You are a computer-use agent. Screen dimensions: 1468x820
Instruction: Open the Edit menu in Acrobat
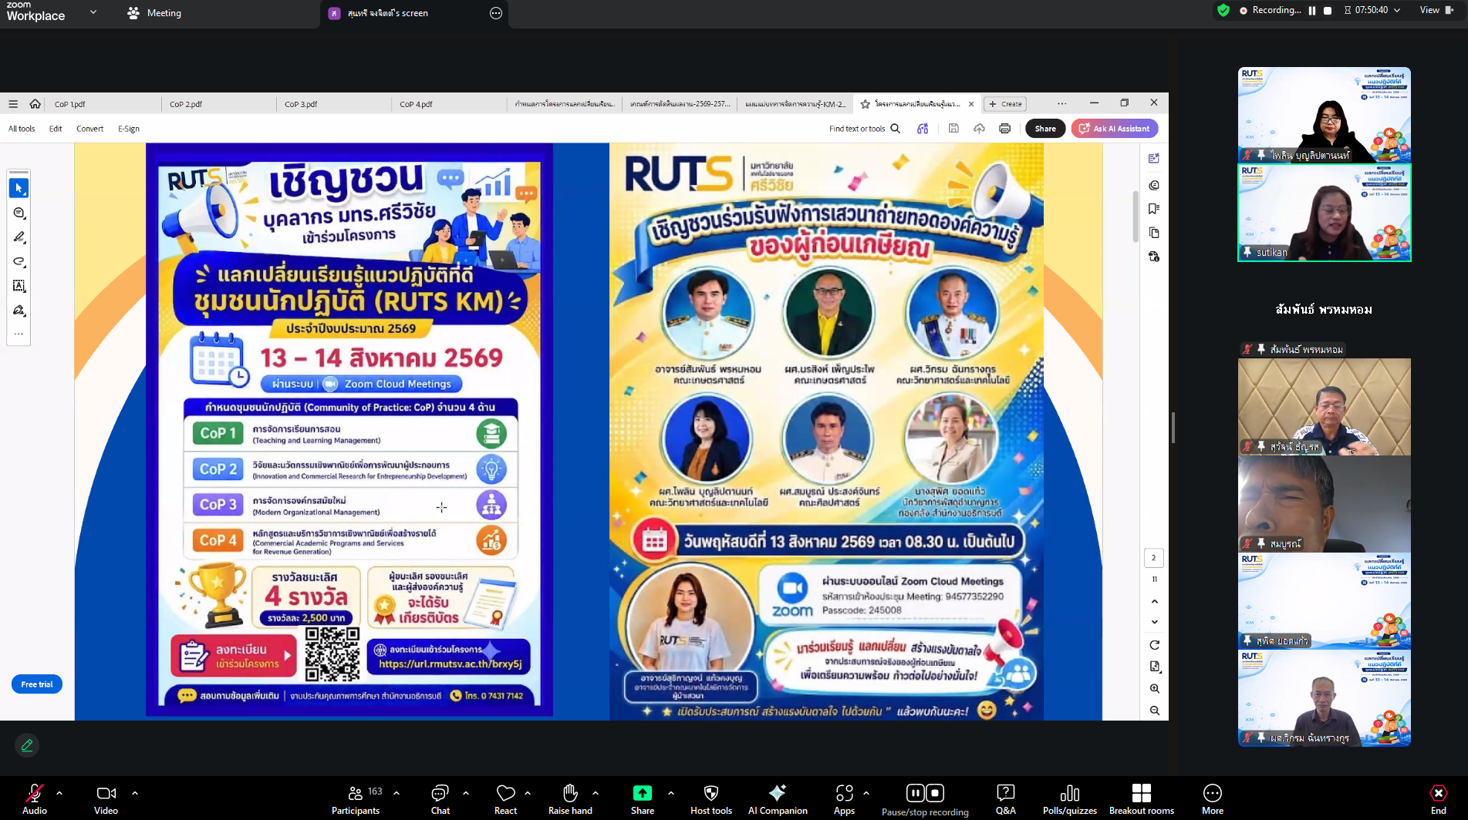point(56,129)
